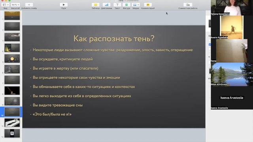Select Тома participant video tile
The width and height of the screenshot is (253, 142).
232,51
